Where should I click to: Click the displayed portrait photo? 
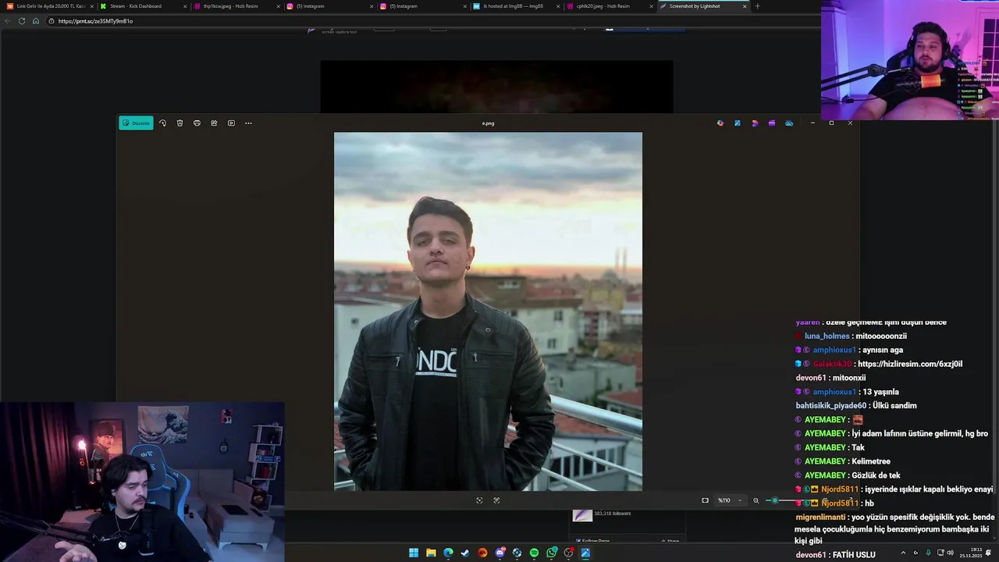(488, 311)
